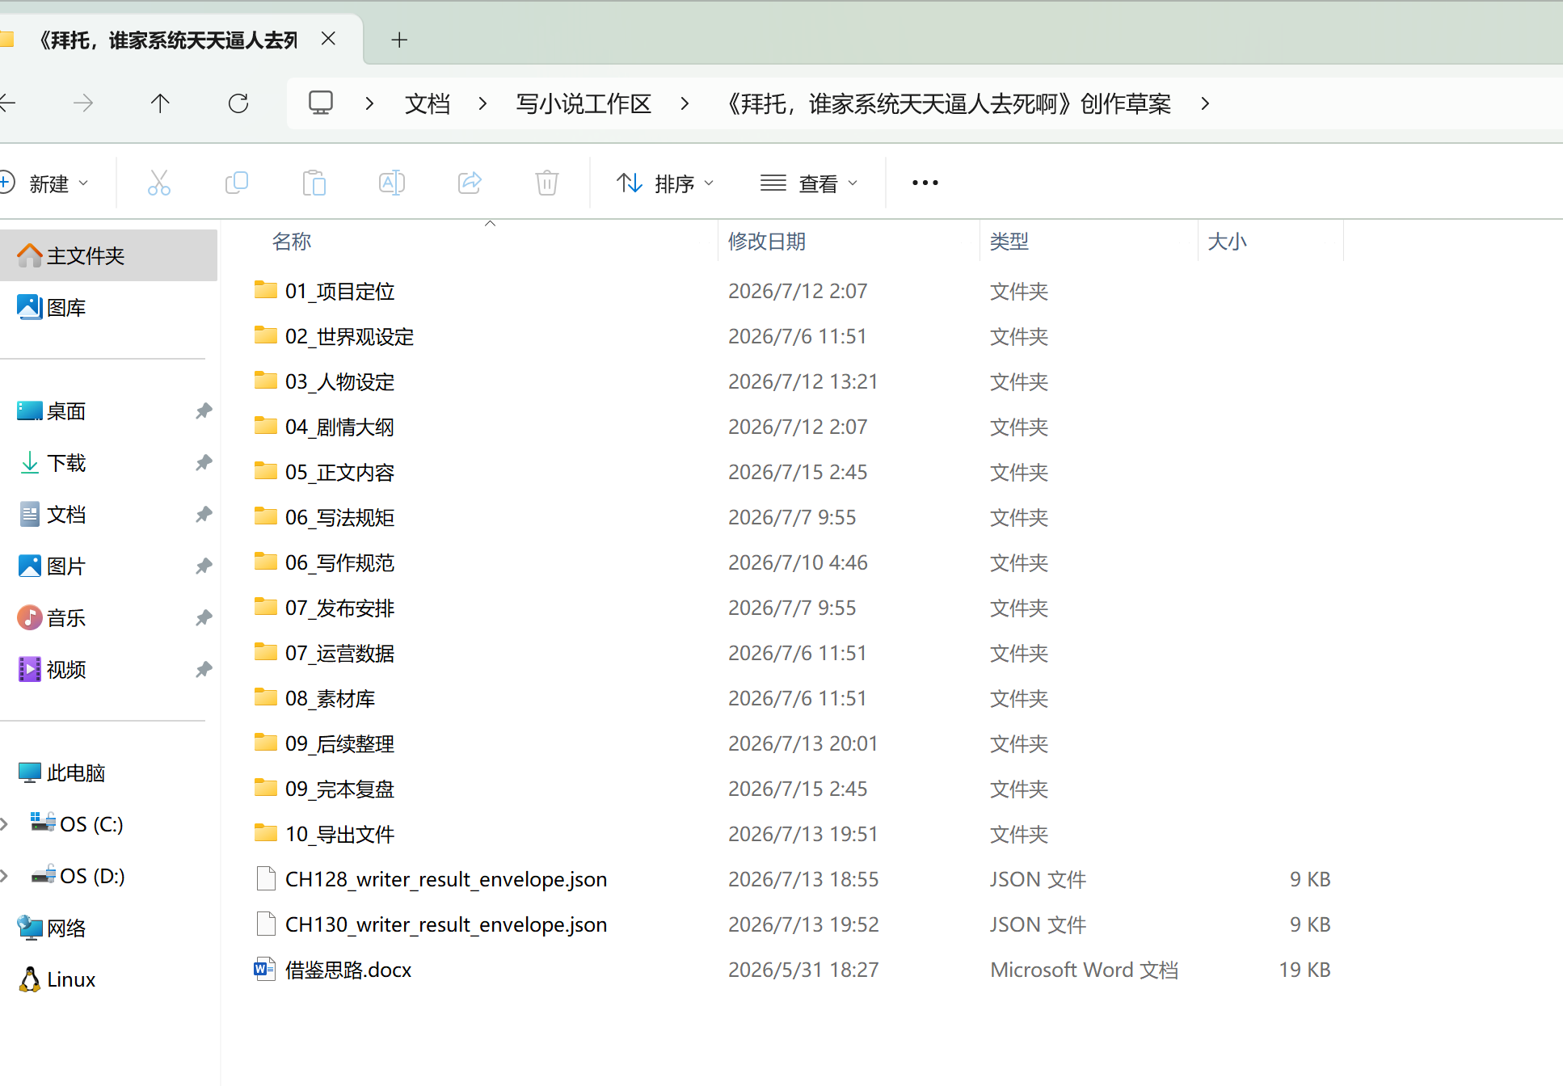
Task: Expand the OS (D:) drive tree
Action: pos(4,876)
